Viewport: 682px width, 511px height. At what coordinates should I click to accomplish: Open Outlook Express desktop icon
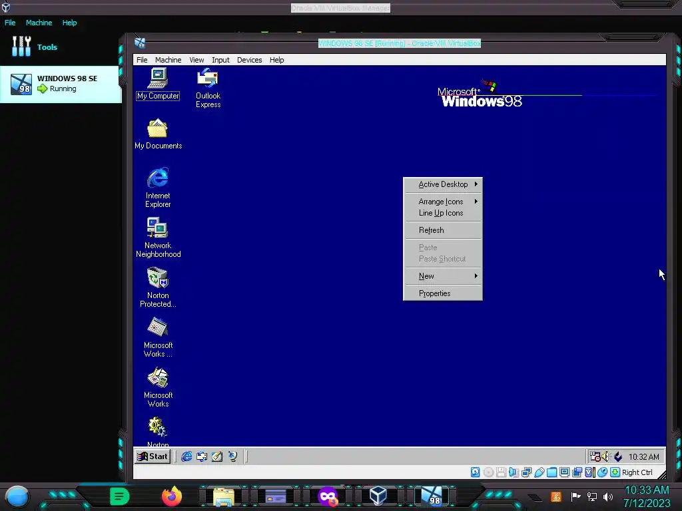coord(208,88)
